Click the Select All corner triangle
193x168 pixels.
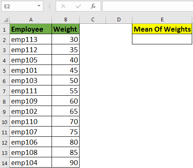(x=6, y=20)
